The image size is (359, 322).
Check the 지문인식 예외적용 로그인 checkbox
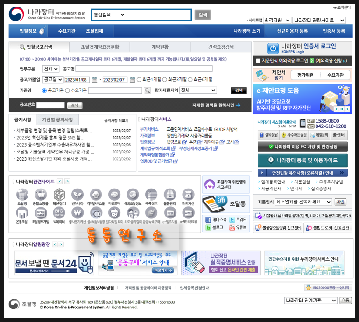[x=258, y=61]
